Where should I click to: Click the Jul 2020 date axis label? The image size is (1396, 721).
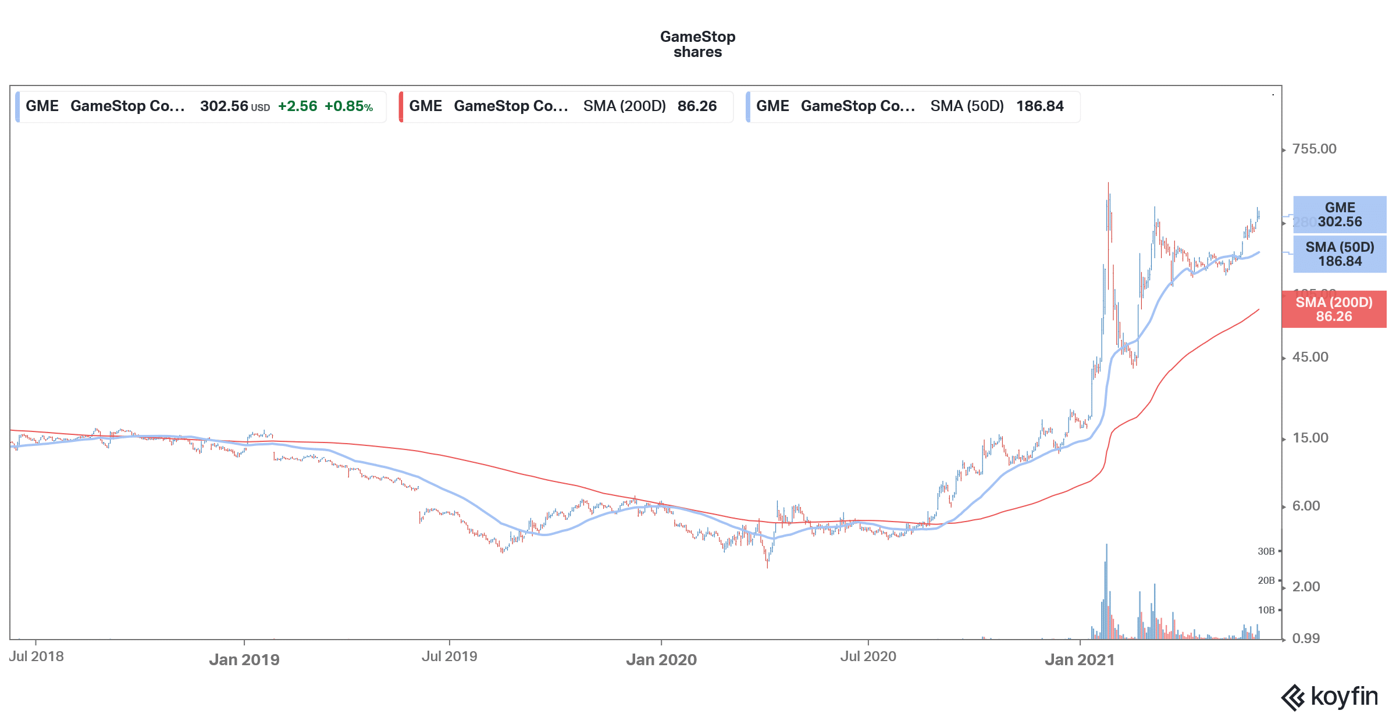click(868, 656)
